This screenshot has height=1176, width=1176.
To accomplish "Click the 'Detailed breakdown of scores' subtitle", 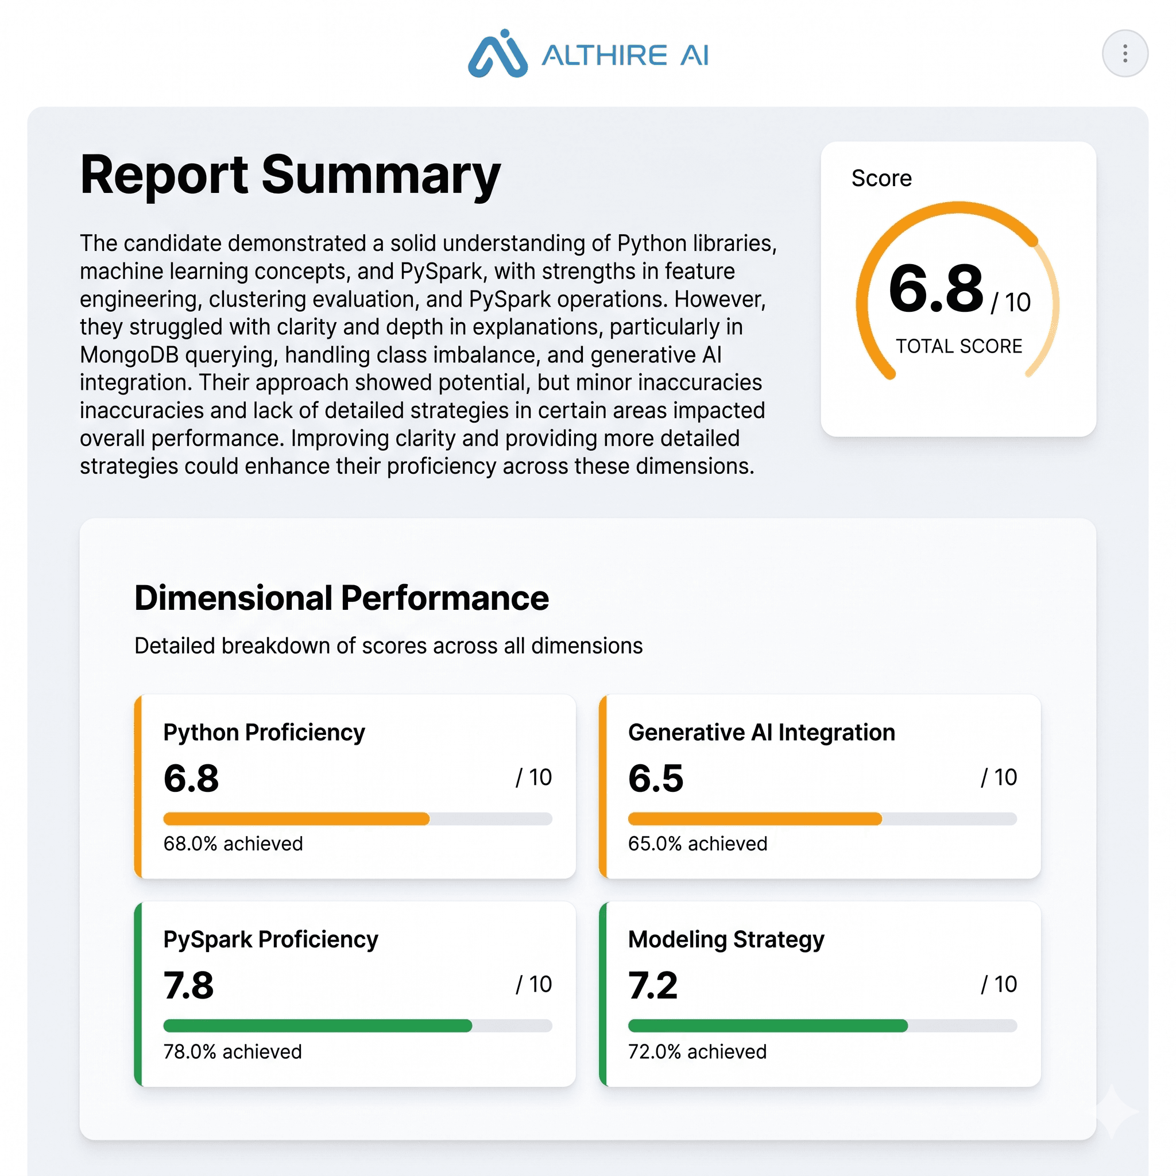I will tap(388, 646).
